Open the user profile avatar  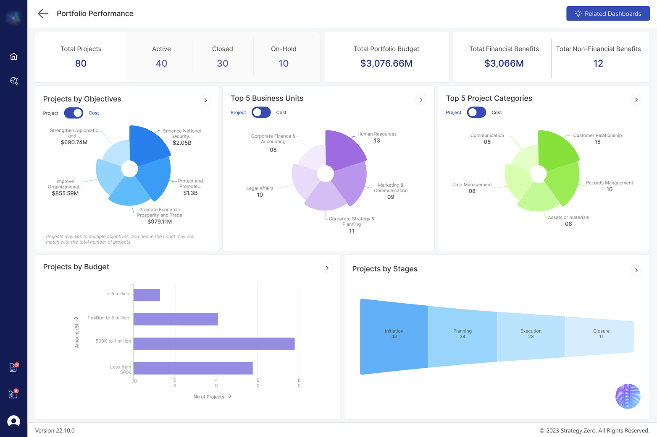[x=13, y=421]
